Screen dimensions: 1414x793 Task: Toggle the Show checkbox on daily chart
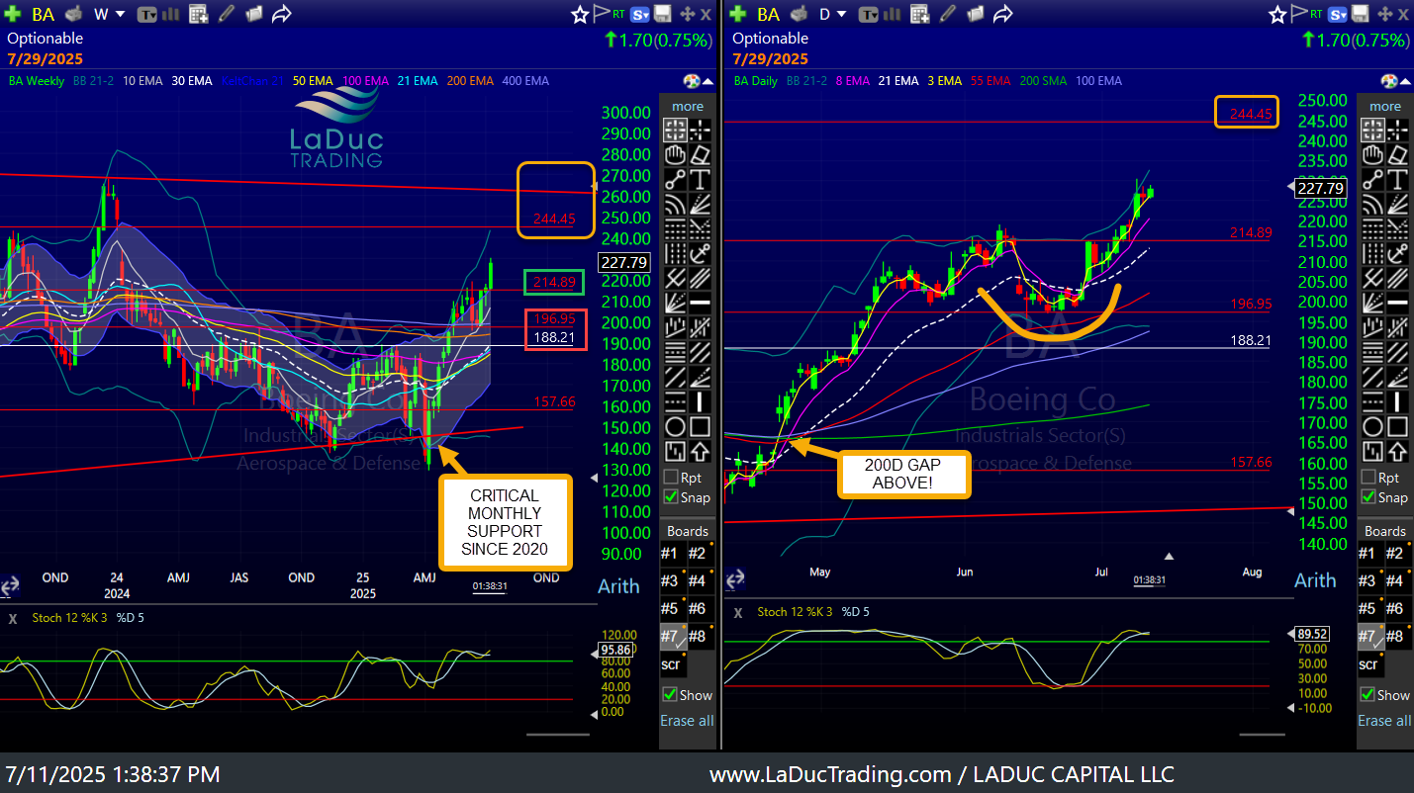[x=1367, y=694]
